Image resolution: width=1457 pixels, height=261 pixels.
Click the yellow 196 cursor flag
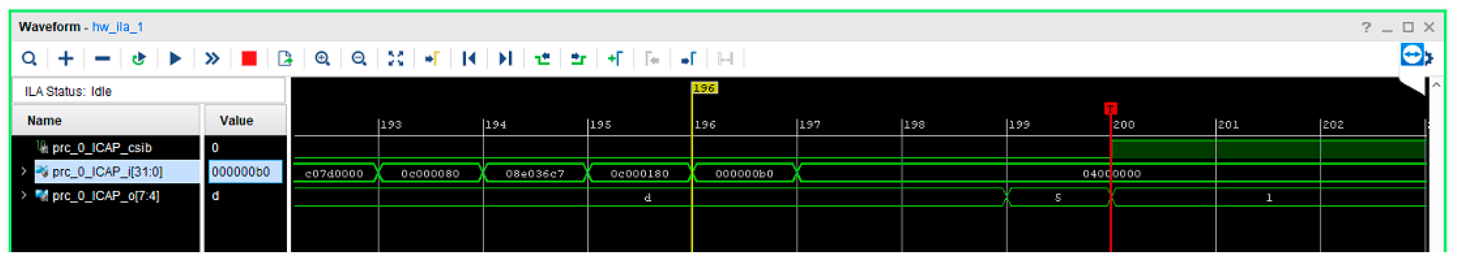pos(704,88)
